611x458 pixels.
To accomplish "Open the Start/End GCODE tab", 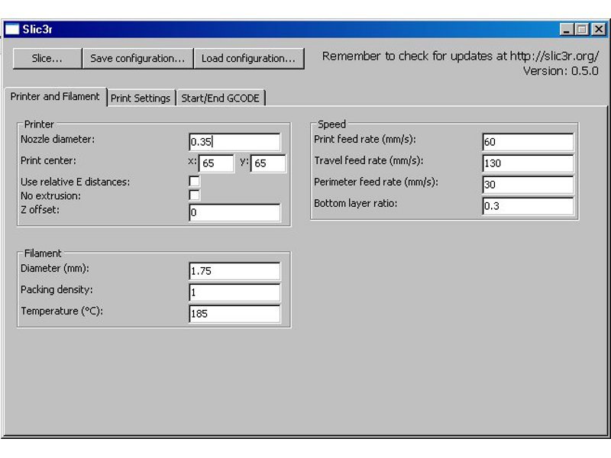I will pyautogui.click(x=220, y=98).
